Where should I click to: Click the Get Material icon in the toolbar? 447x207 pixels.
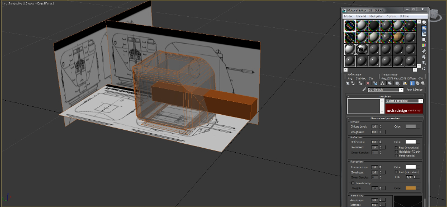(348, 83)
